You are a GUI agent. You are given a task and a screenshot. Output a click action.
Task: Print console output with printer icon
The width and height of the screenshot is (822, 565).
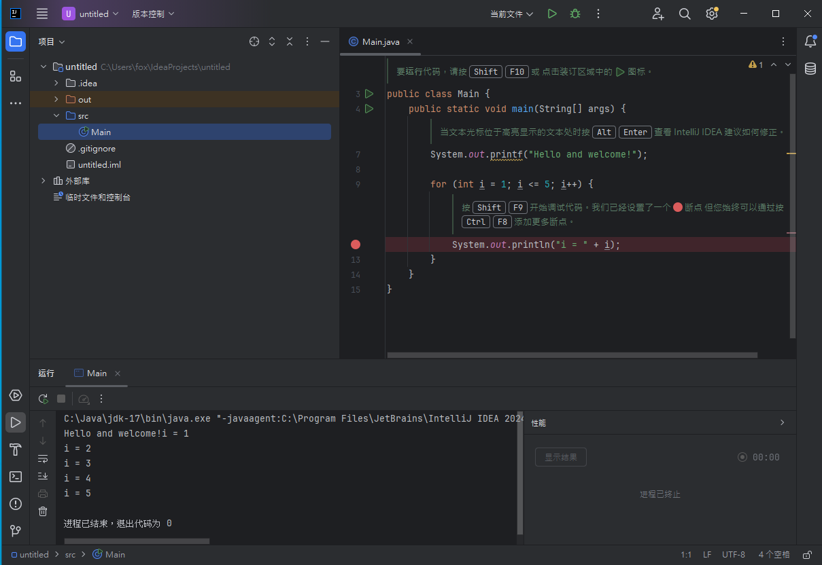coord(43,494)
